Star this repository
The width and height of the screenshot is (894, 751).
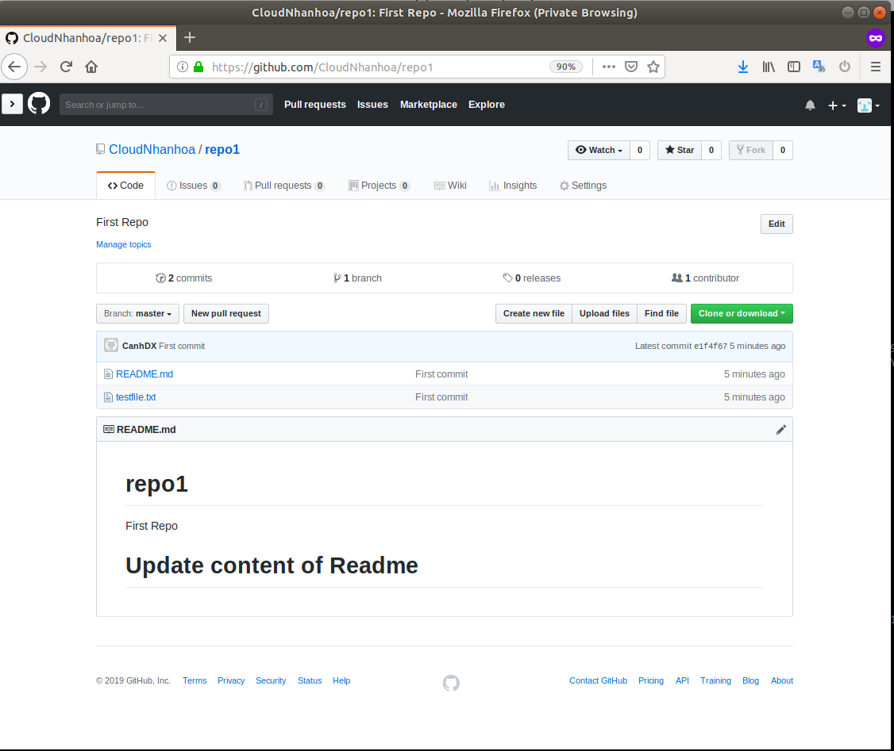(679, 150)
